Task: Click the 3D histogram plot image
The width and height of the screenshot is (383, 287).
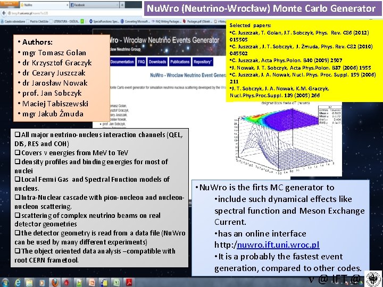Action: (287, 139)
